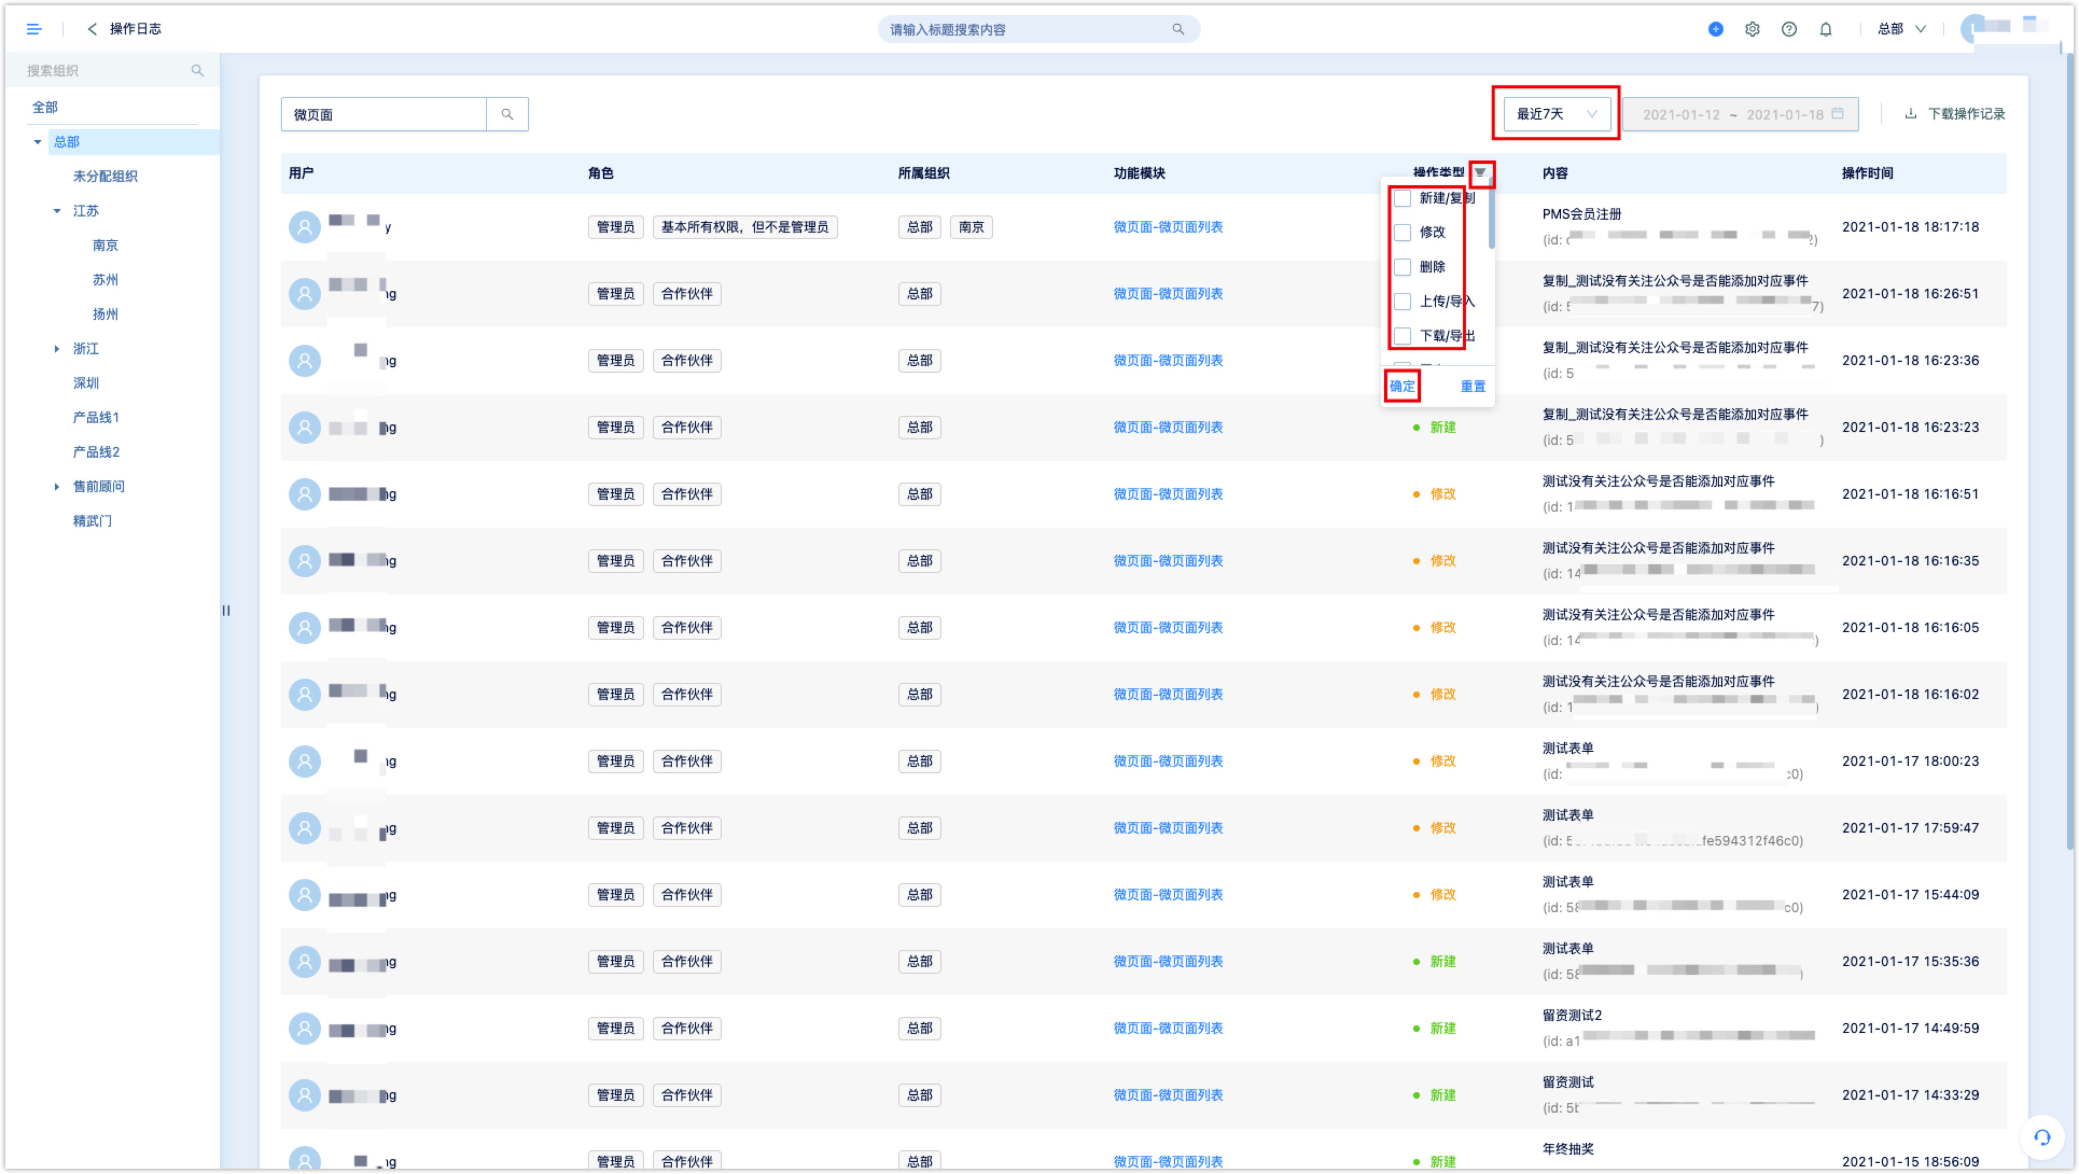Check the 下载/导出 filter checkbox
Screen dimensions: 2079x1174
(1403, 336)
